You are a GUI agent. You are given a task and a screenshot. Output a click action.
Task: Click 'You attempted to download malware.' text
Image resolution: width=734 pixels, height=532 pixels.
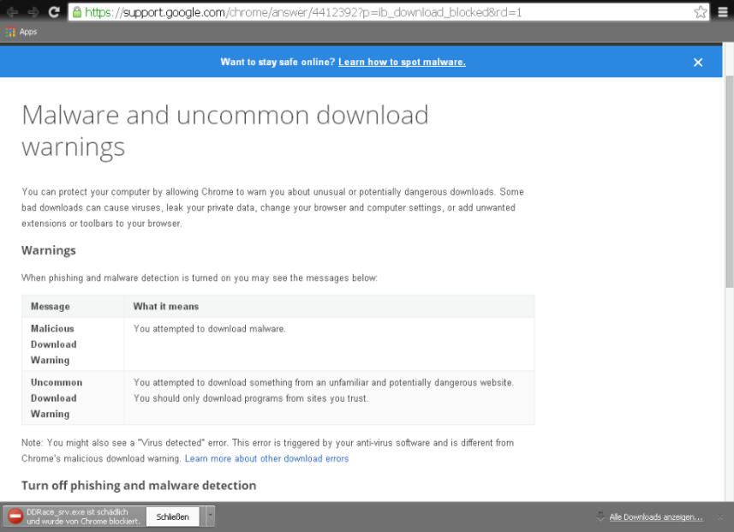click(209, 329)
